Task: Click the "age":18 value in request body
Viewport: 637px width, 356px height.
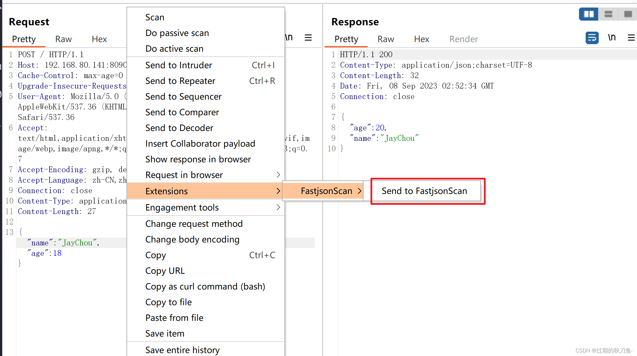Action: coord(57,253)
